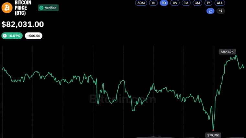Click the checkmark icon in Verified badge
Screen dimensions: 246x138
[41, 8]
